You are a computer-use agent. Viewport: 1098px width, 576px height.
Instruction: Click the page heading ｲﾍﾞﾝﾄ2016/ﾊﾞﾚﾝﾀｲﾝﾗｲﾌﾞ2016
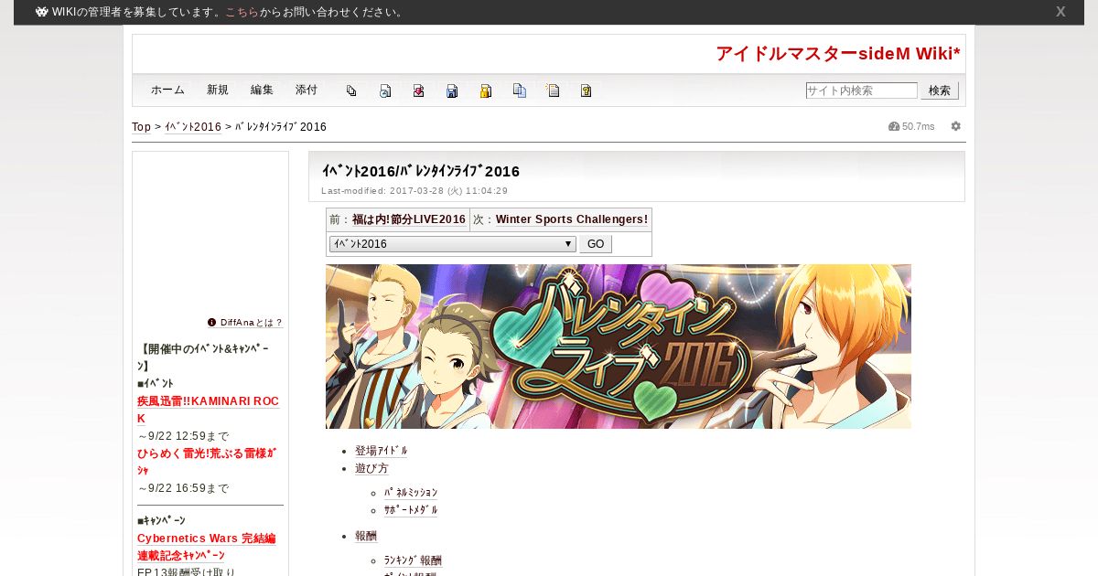pos(421,171)
